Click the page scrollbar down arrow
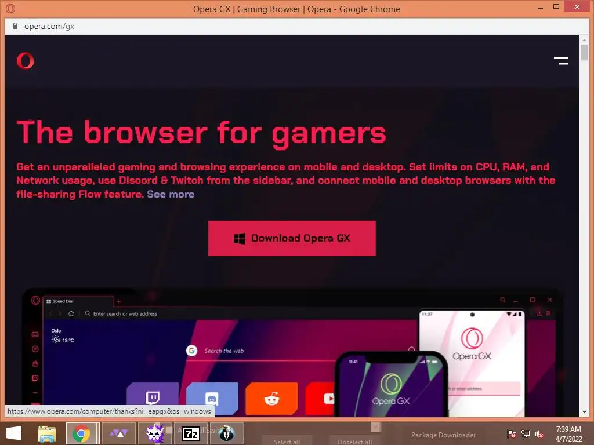This screenshot has width=594, height=445. [584, 412]
